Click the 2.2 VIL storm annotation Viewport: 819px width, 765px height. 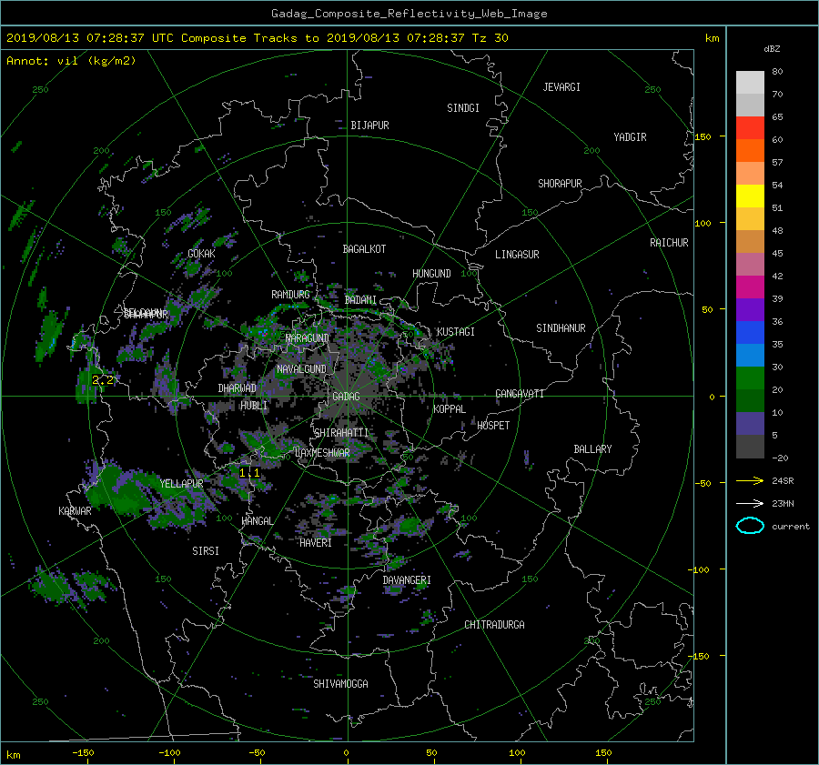102,380
